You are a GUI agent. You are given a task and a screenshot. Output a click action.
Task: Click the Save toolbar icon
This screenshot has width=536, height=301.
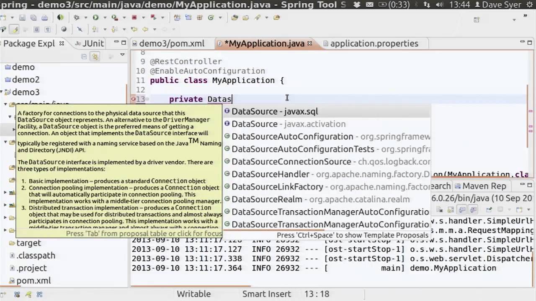click(x=22, y=18)
